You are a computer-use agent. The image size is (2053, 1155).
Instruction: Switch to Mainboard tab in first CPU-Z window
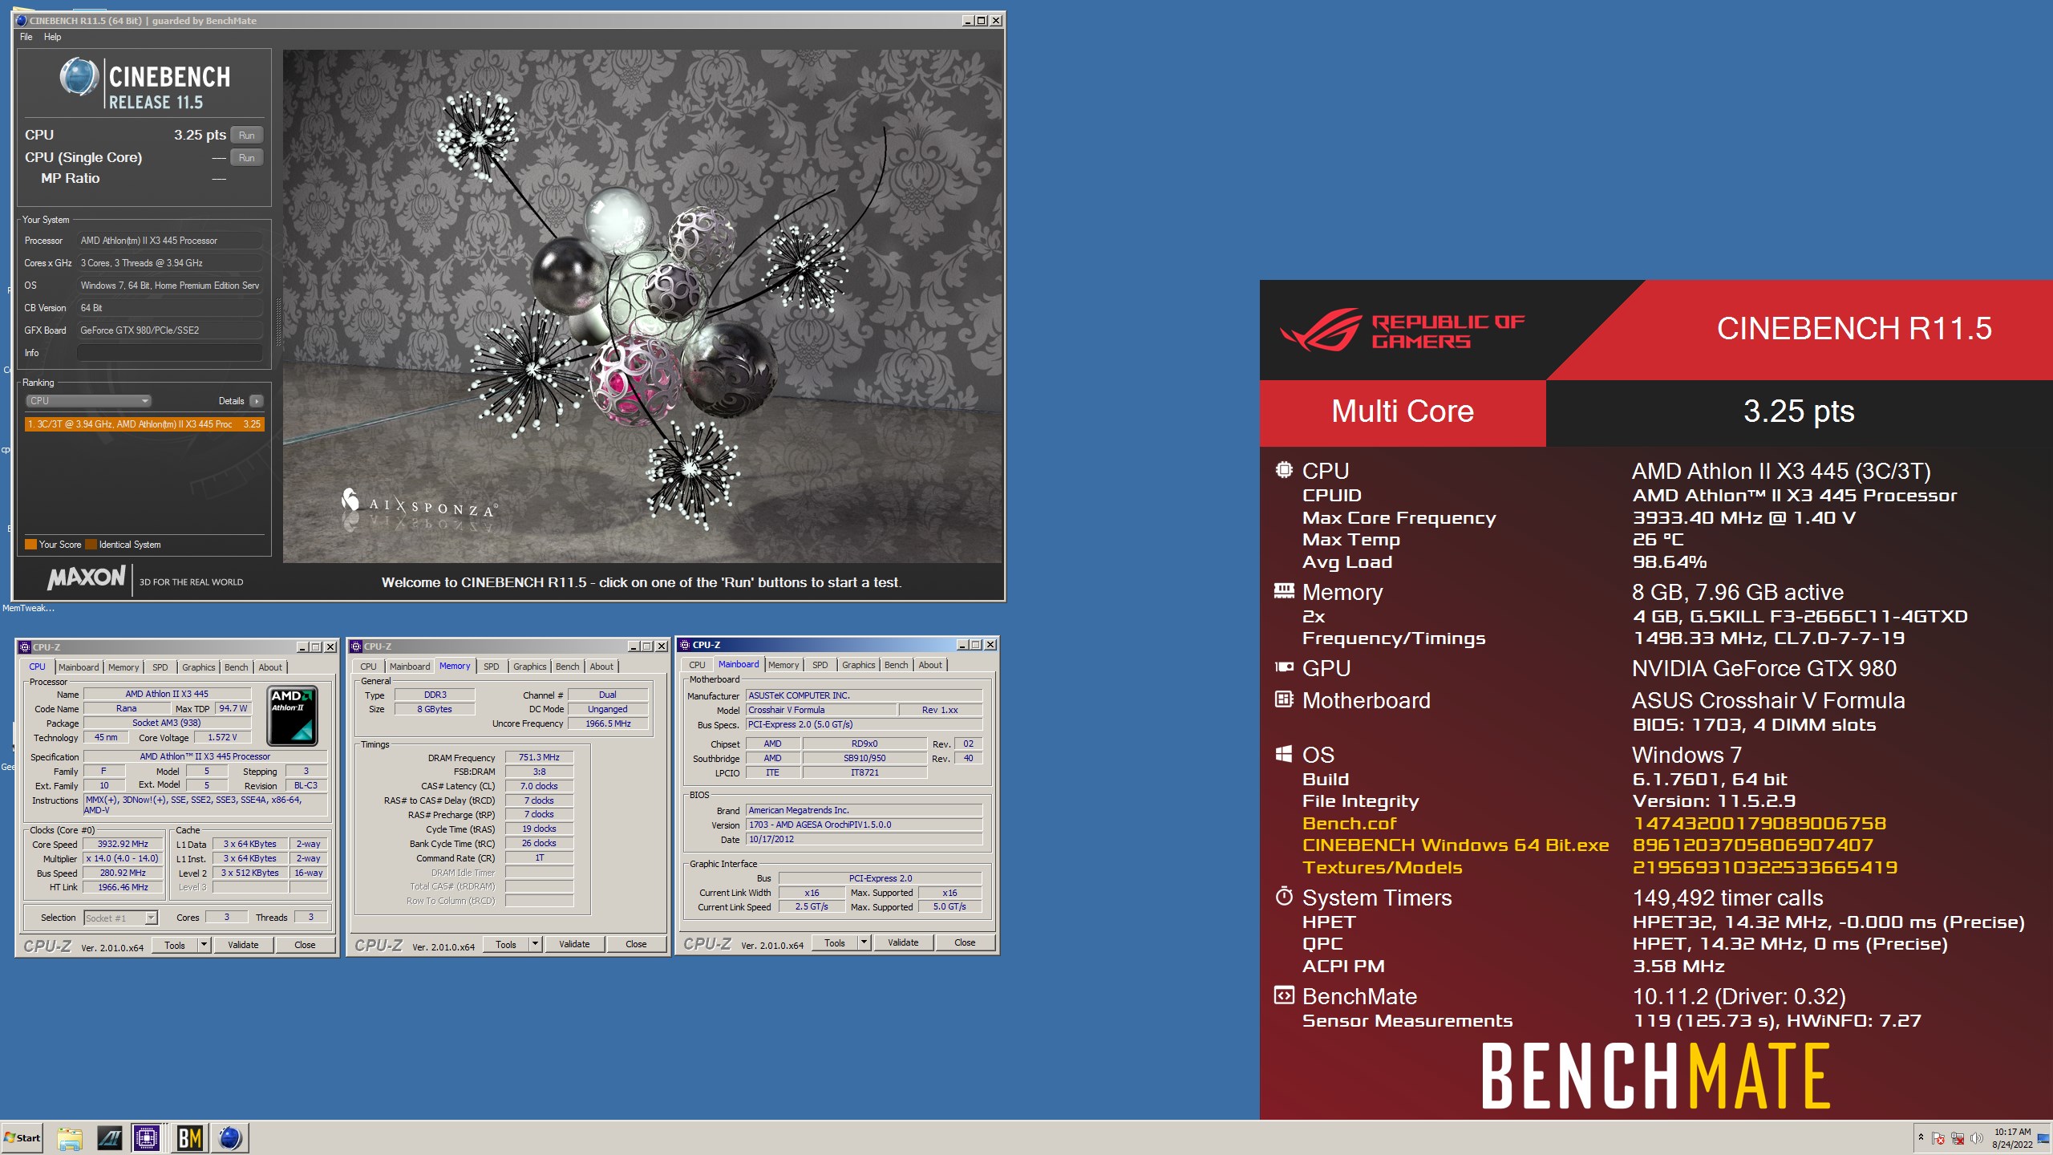[x=79, y=667]
